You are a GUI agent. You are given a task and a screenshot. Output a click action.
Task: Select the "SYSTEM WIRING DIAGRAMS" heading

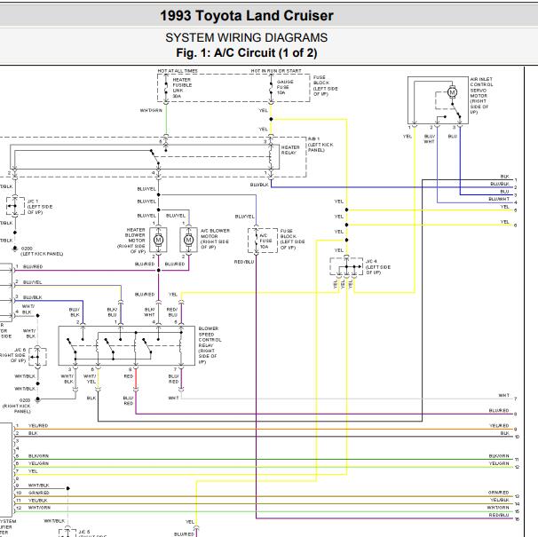pyautogui.click(x=246, y=37)
